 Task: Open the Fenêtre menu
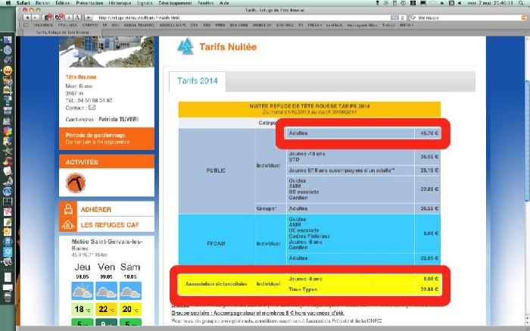pyautogui.click(x=206, y=3)
